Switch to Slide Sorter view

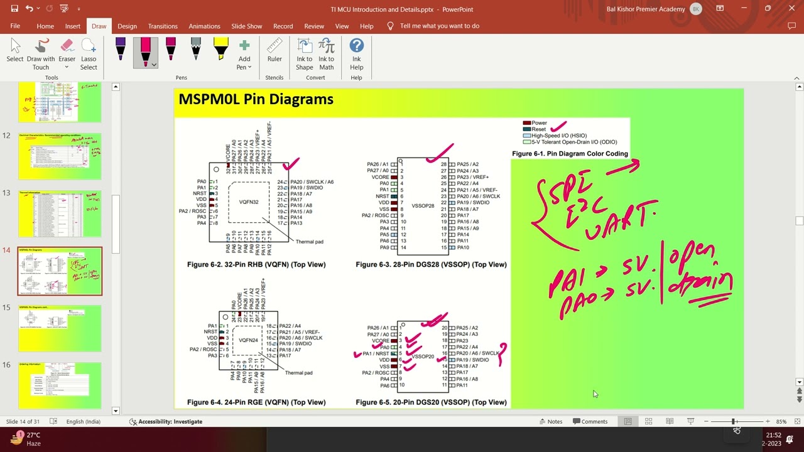click(649, 421)
